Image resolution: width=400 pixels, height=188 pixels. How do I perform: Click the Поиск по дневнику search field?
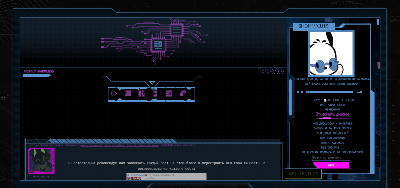coord(331,158)
